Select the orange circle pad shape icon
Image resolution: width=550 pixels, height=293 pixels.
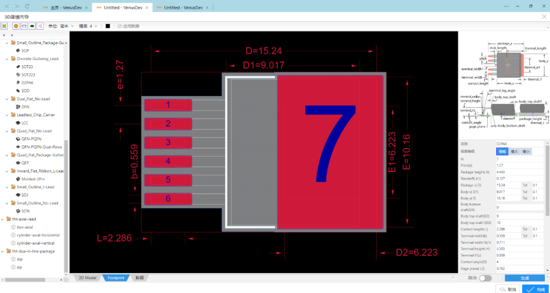pyautogui.click(x=16, y=26)
